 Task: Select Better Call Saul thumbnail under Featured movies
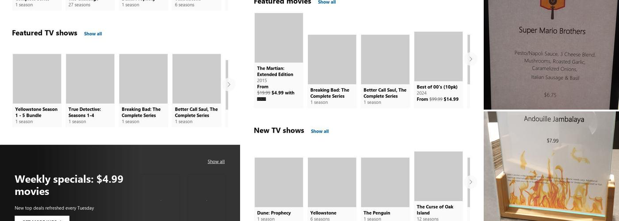(x=385, y=60)
